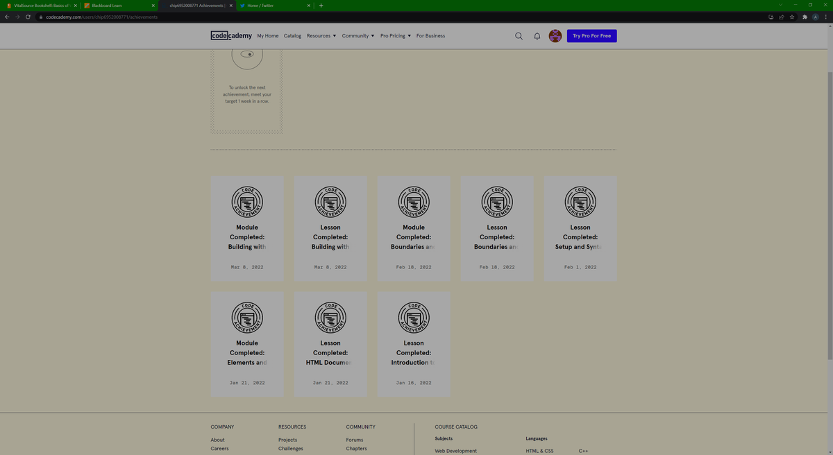Screen dimensions: 833x455
Task: Go back with the browser back arrow
Action: [x=7, y=17]
